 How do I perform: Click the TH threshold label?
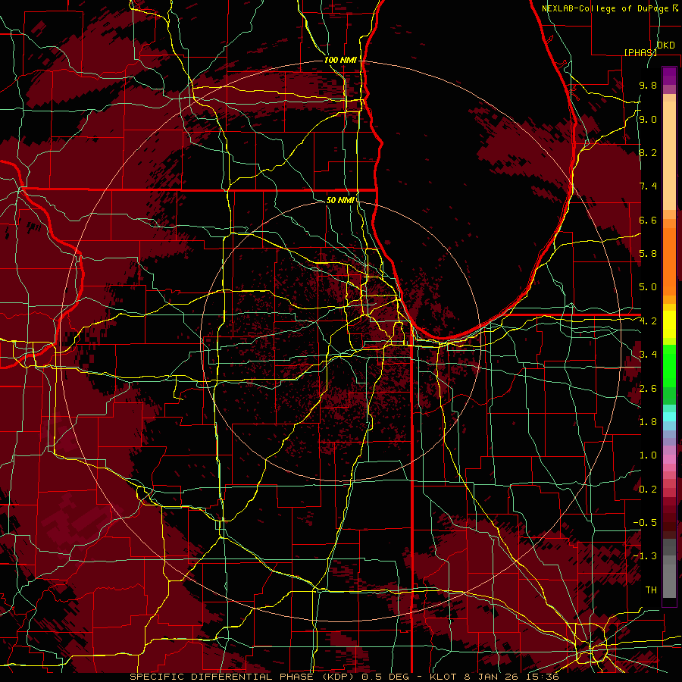click(x=651, y=590)
